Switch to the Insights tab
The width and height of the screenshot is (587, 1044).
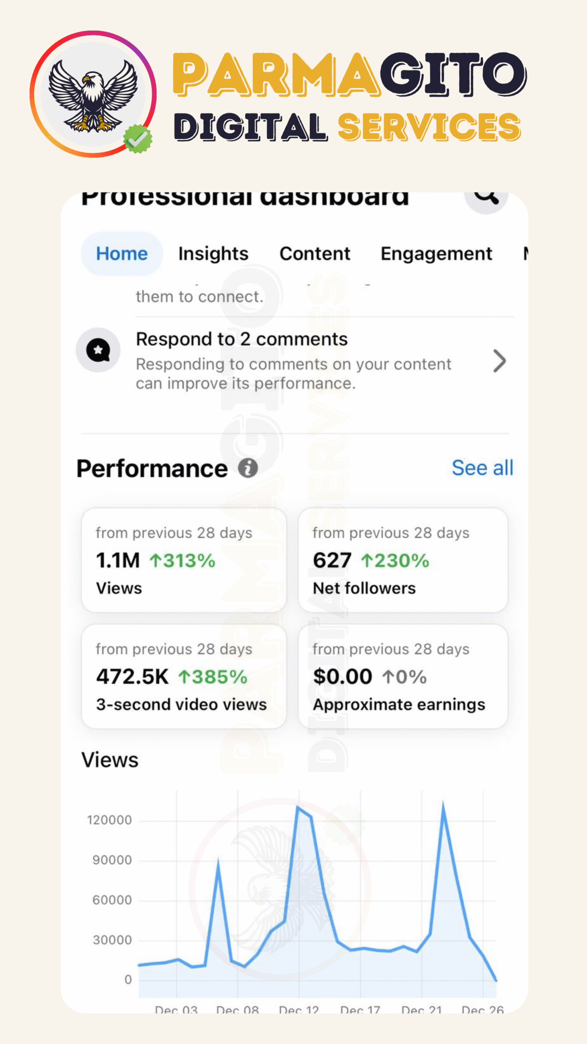tap(213, 254)
